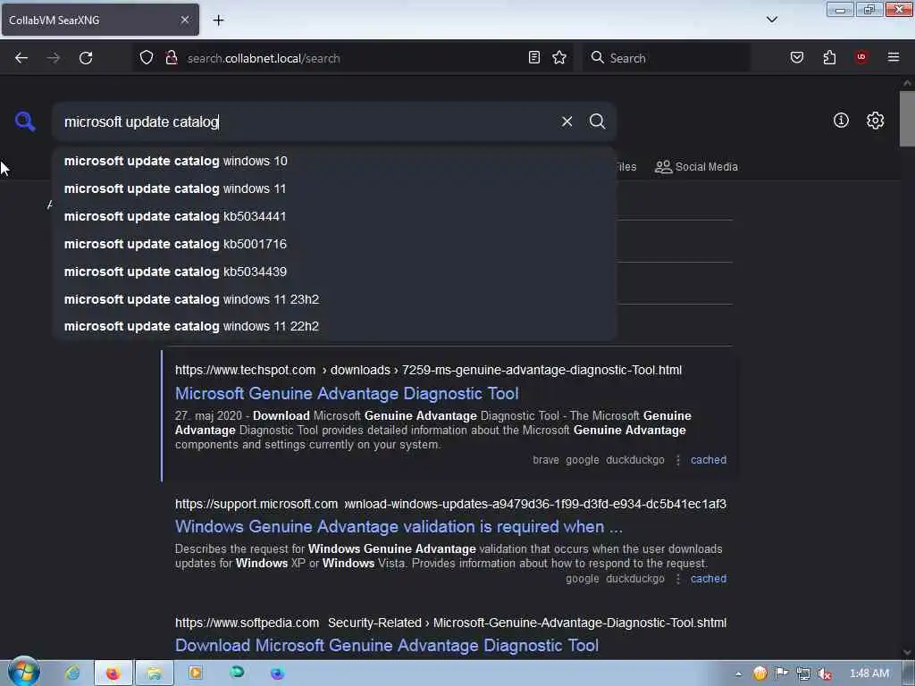Click the browser URL address bar
The width and height of the screenshot is (915, 686).
356,58
